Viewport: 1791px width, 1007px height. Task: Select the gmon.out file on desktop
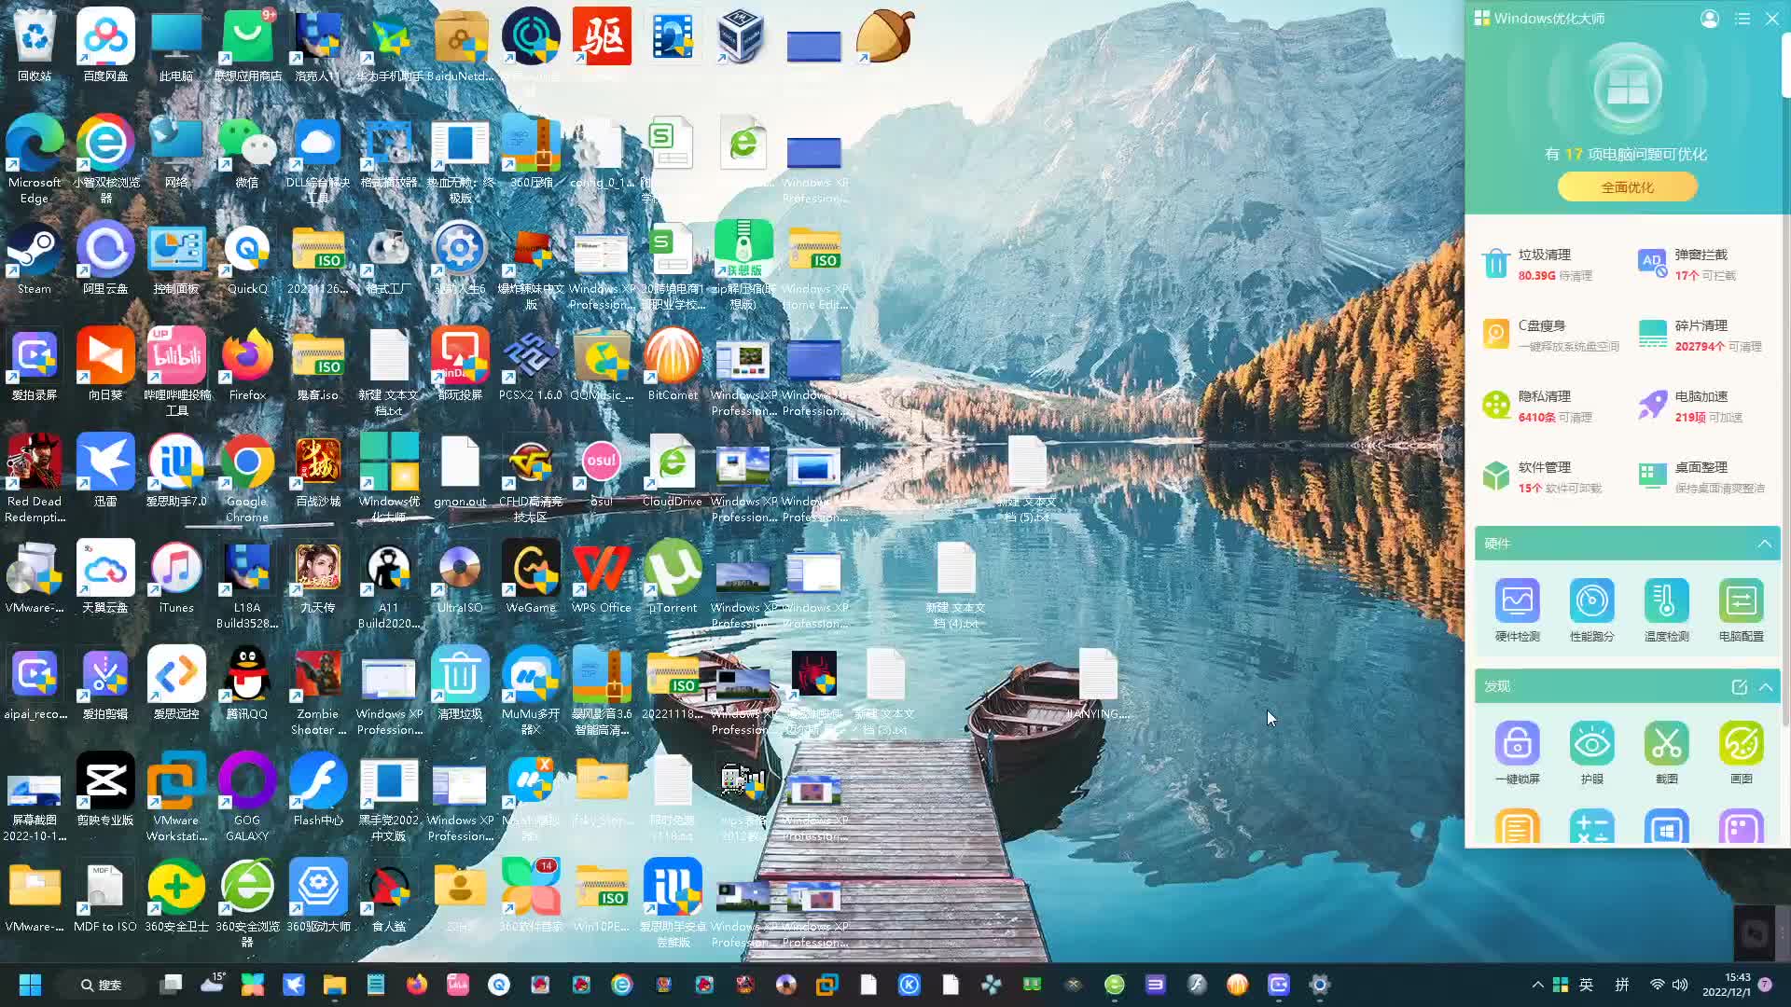click(x=460, y=473)
